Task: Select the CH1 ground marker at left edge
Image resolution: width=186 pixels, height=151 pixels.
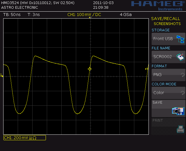Action: (x=2, y=76)
